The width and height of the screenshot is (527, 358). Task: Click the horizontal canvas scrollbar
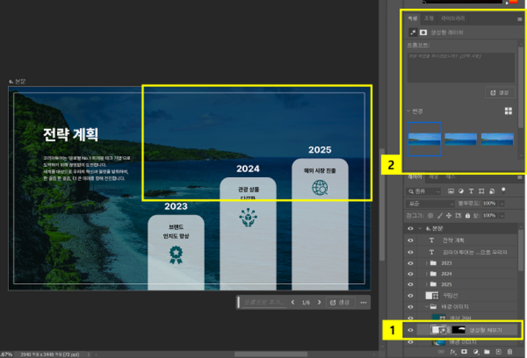point(271,354)
